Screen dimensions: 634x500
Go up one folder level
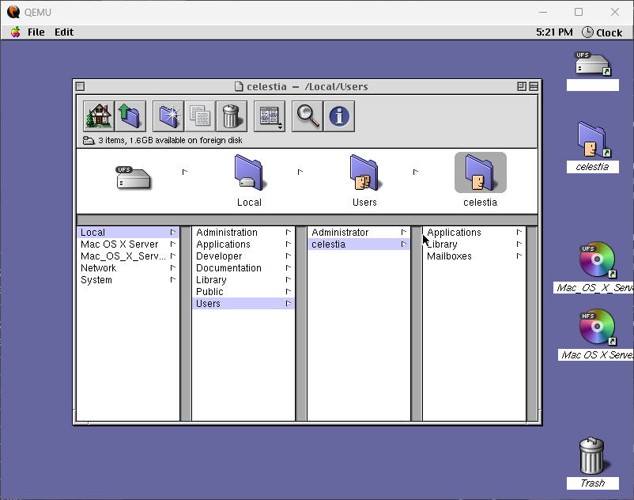130,116
